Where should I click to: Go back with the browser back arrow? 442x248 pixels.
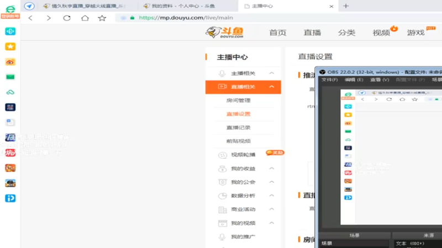click(x=30, y=18)
